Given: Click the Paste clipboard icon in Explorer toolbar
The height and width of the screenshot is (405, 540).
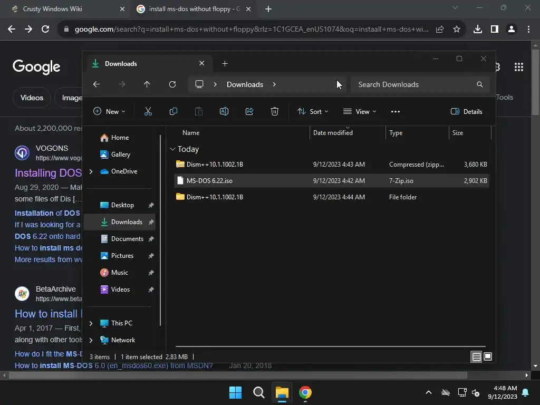Looking at the screenshot, I should [x=199, y=111].
